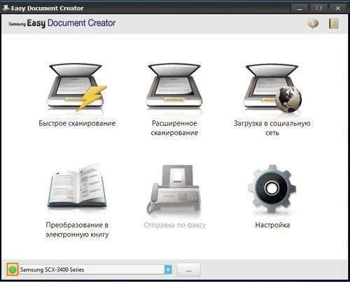Open the Samsung SCX-3400 Series device combo box
350x282 pixels.
point(96,269)
